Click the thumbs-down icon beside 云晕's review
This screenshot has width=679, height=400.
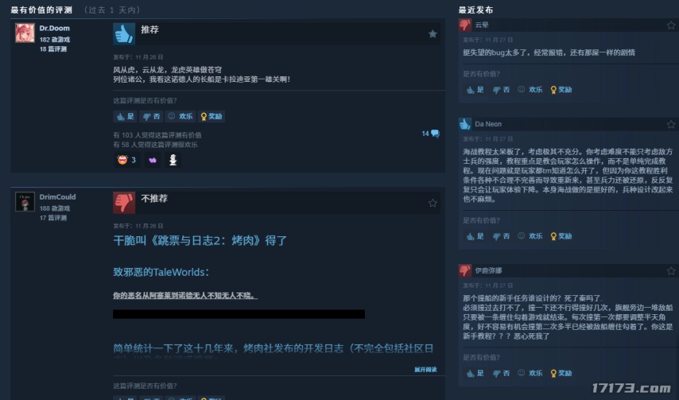pyautogui.click(x=465, y=25)
